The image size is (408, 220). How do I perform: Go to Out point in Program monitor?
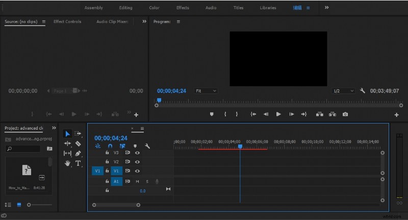click(304, 114)
